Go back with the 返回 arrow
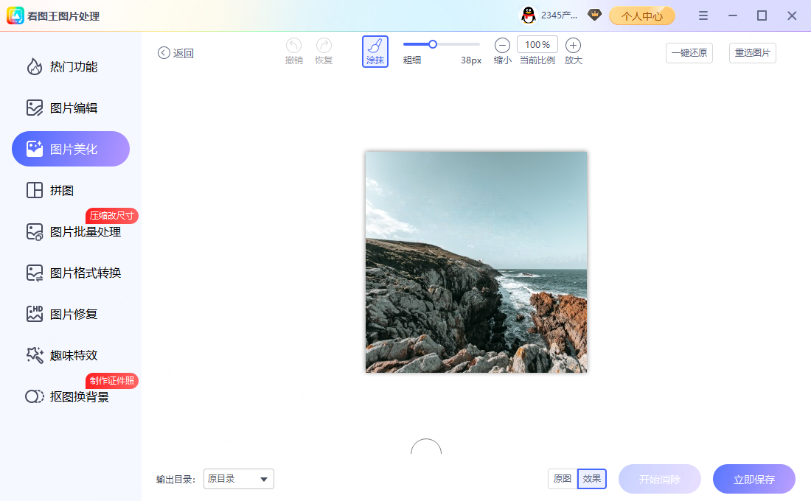Image resolution: width=811 pixels, height=501 pixels. 175,53
